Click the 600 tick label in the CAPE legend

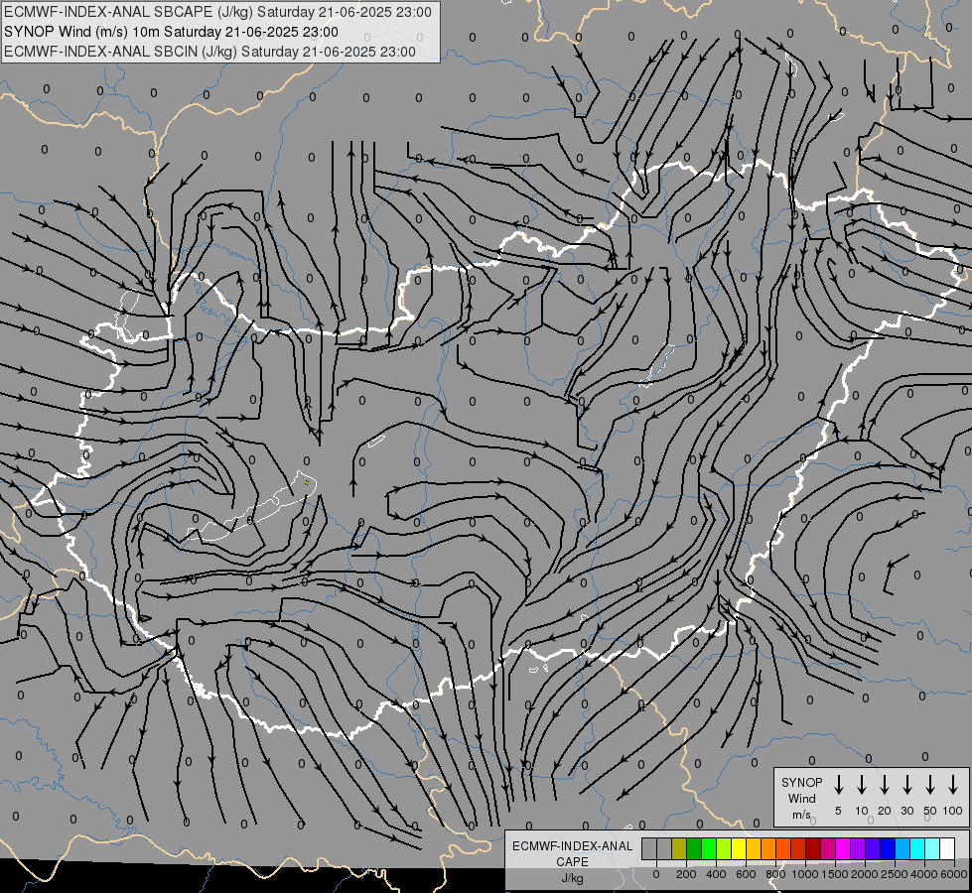[746, 874]
